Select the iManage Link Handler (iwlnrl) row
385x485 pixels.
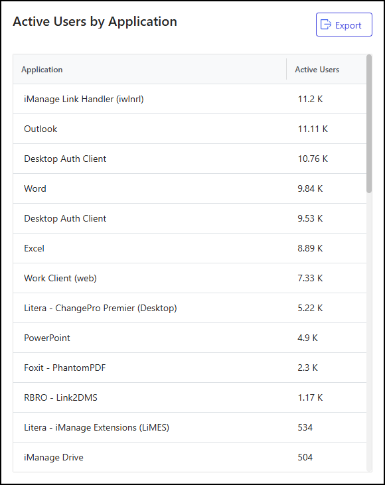point(190,99)
